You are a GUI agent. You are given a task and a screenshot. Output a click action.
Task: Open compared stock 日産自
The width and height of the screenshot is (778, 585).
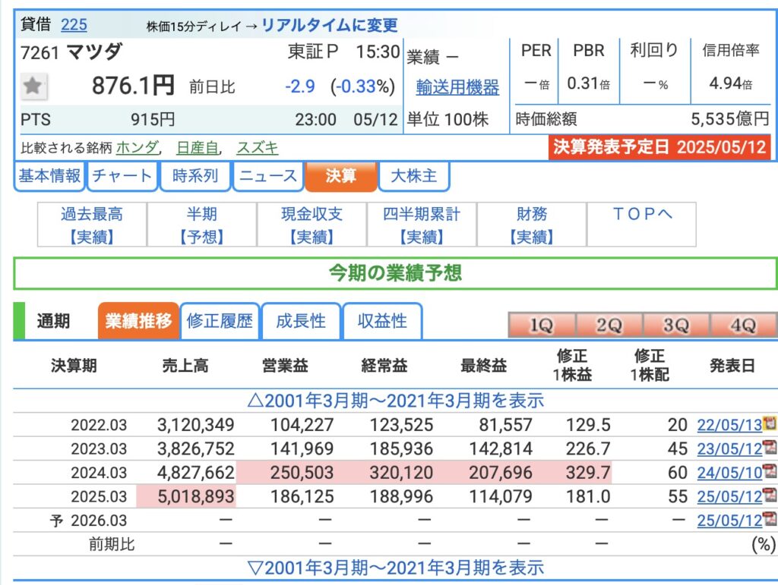click(x=198, y=148)
